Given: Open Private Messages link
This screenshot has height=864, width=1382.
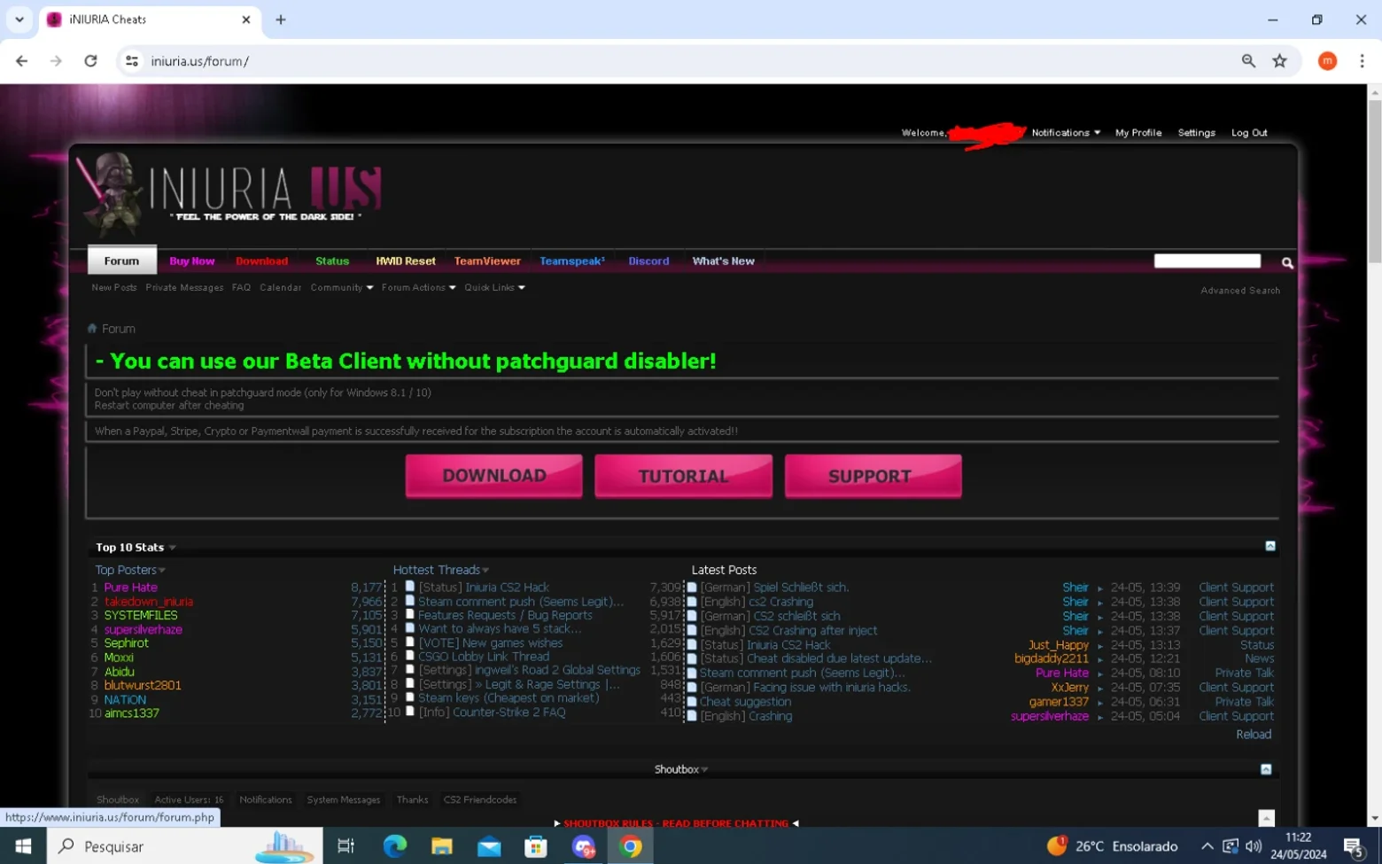Looking at the screenshot, I should click(x=184, y=288).
